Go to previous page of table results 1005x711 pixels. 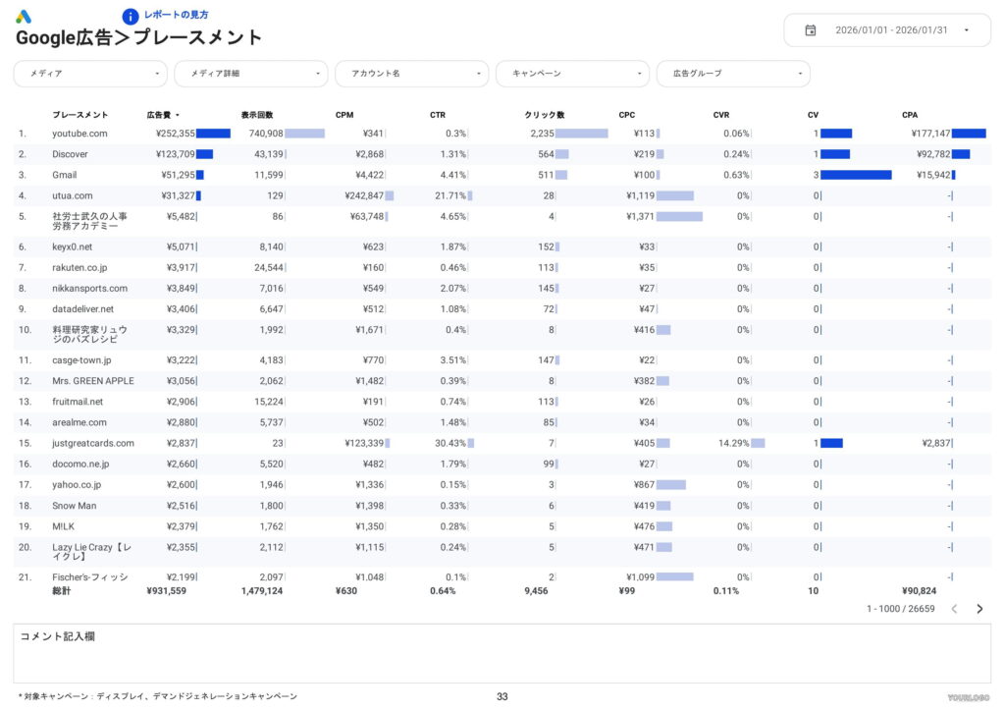pyautogui.click(x=954, y=609)
